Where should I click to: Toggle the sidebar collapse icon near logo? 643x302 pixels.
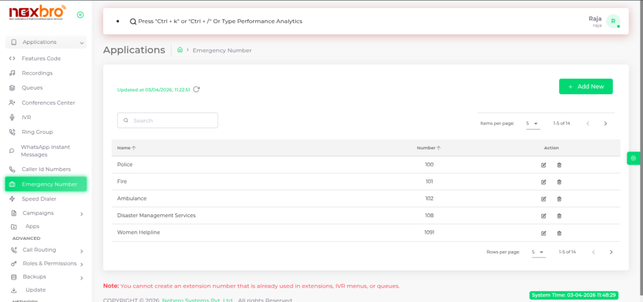(x=80, y=15)
